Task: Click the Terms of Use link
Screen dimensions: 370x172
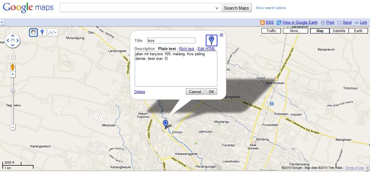Action: [354, 168]
